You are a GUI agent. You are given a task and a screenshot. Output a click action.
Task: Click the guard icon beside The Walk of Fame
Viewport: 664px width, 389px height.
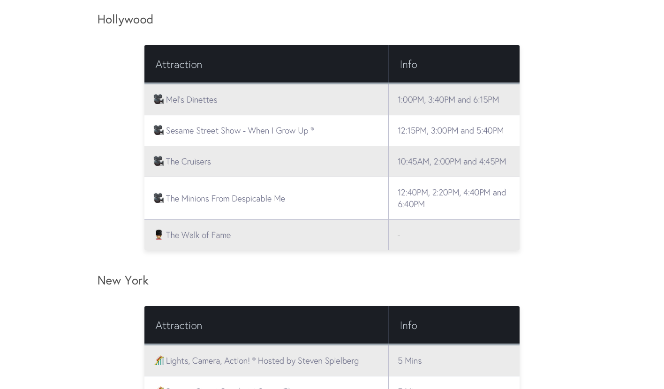[158, 235]
